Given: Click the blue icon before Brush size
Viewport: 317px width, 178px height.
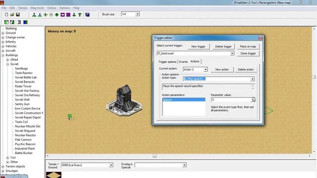Looking at the screenshot, I should point(87,14).
